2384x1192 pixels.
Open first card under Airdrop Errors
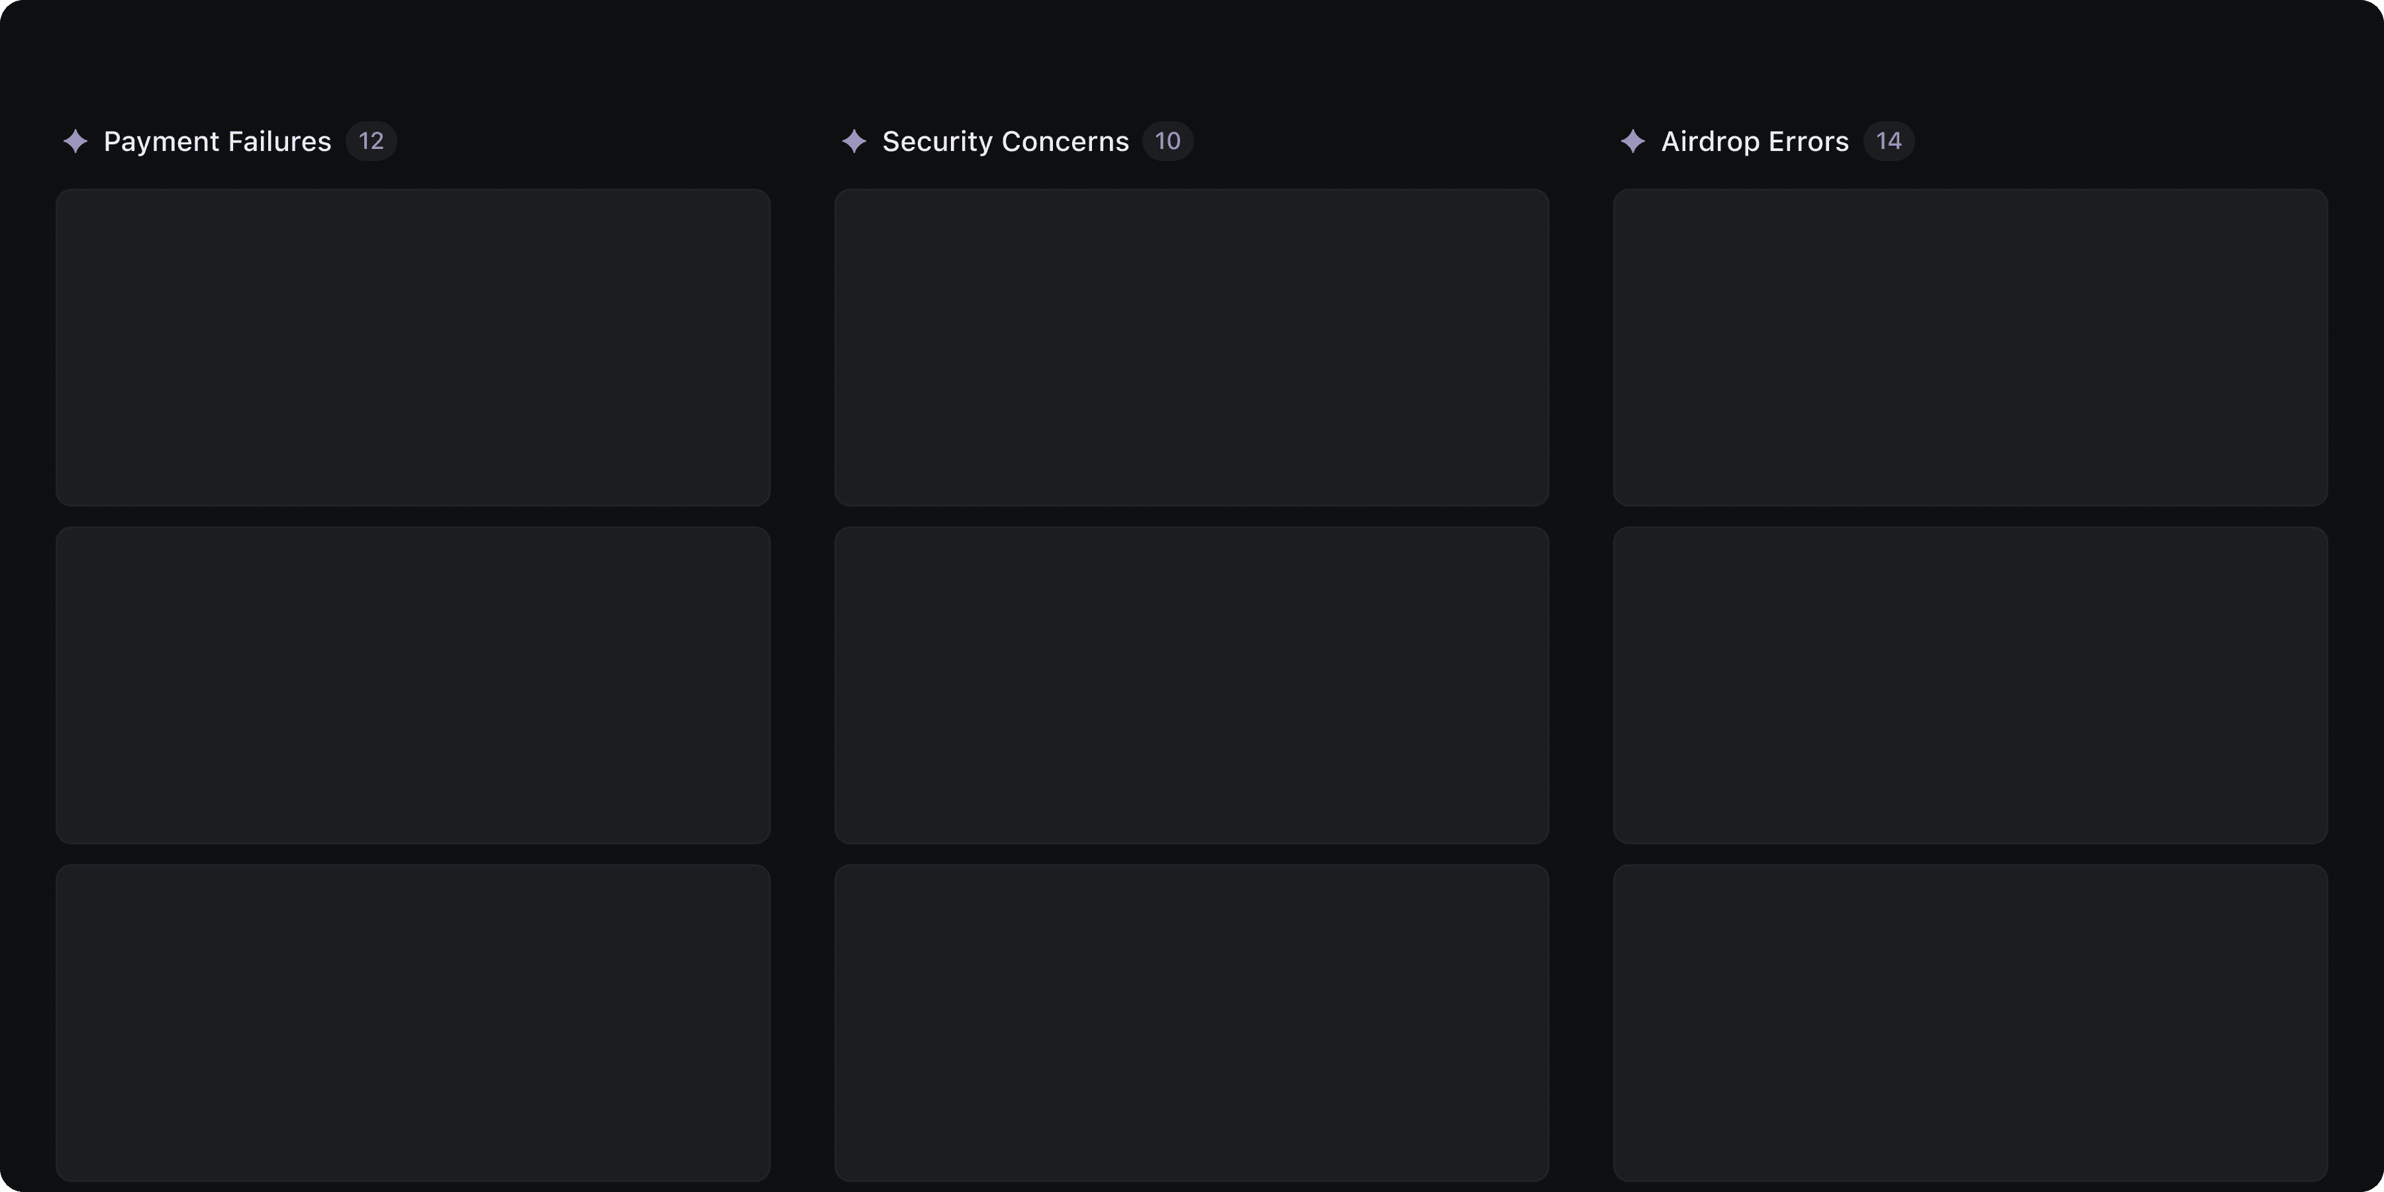pyautogui.click(x=1970, y=347)
